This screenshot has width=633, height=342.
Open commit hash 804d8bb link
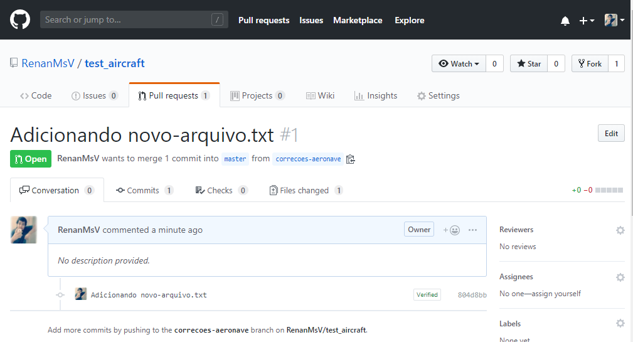[x=472, y=295]
